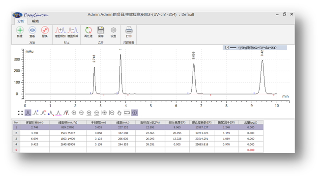Click the 9.423 retention time table row

click(x=138, y=144)
